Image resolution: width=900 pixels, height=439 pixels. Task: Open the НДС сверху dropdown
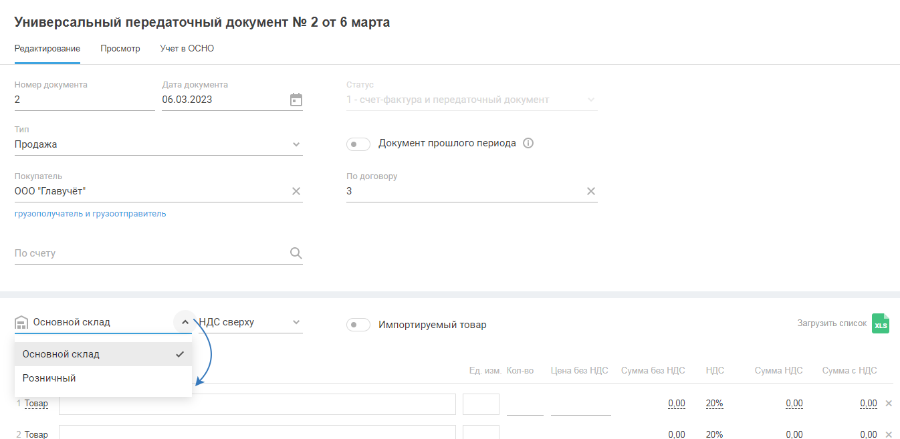coord(296,322)
